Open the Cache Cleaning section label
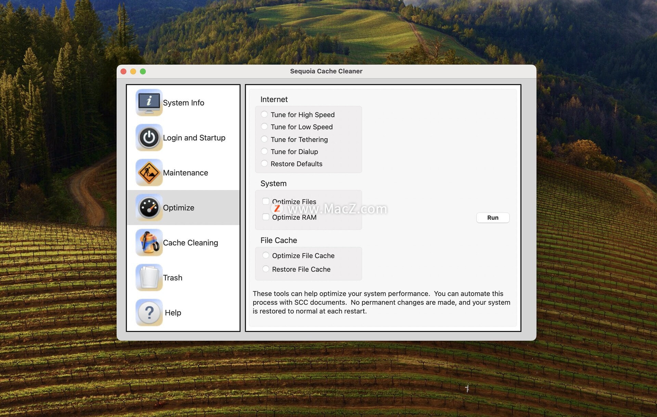657x417 pixels. 190,243
